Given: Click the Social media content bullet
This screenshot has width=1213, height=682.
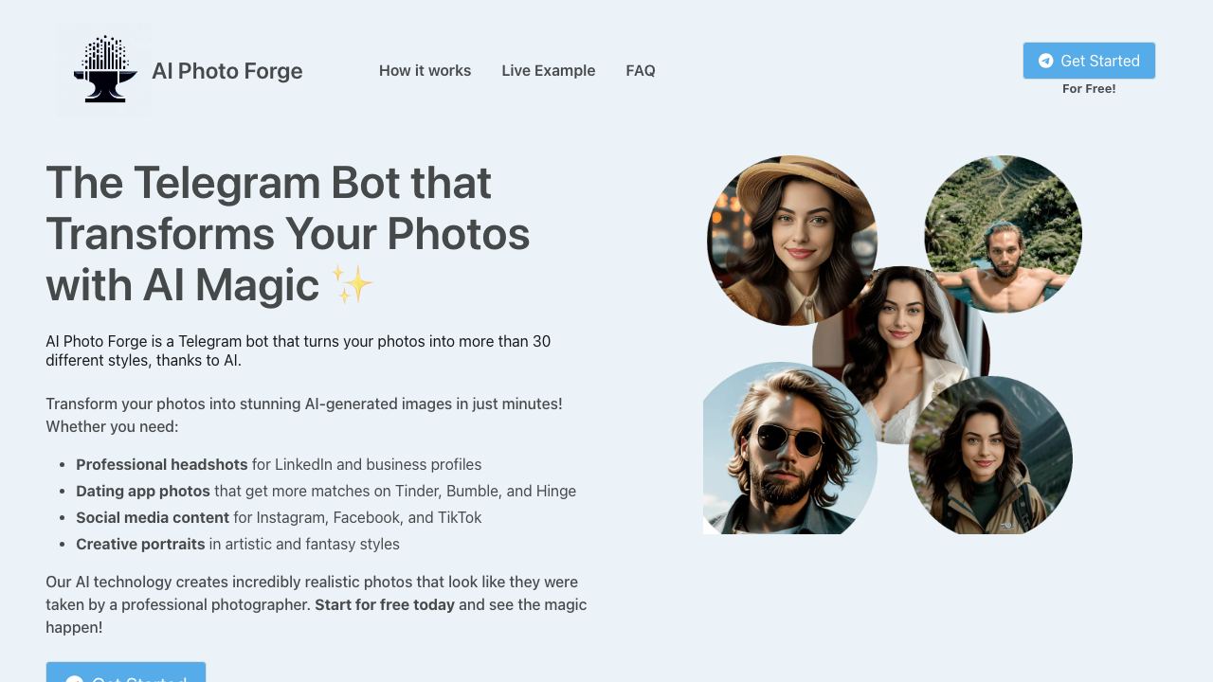Looking at the screenshot, I should (x=279, y=517).
